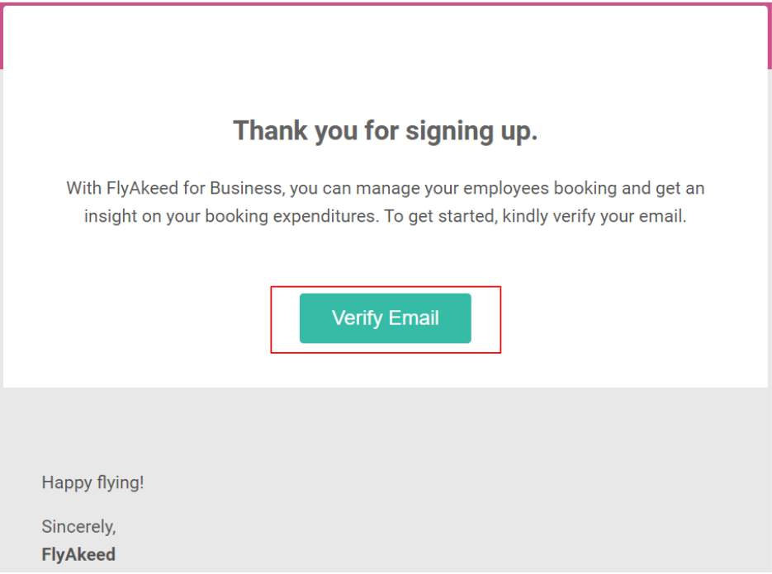This screenshot has height=574, width=772.
Task: Click the word 'Thank' in the heading
Action: click(x=270, y=130)
